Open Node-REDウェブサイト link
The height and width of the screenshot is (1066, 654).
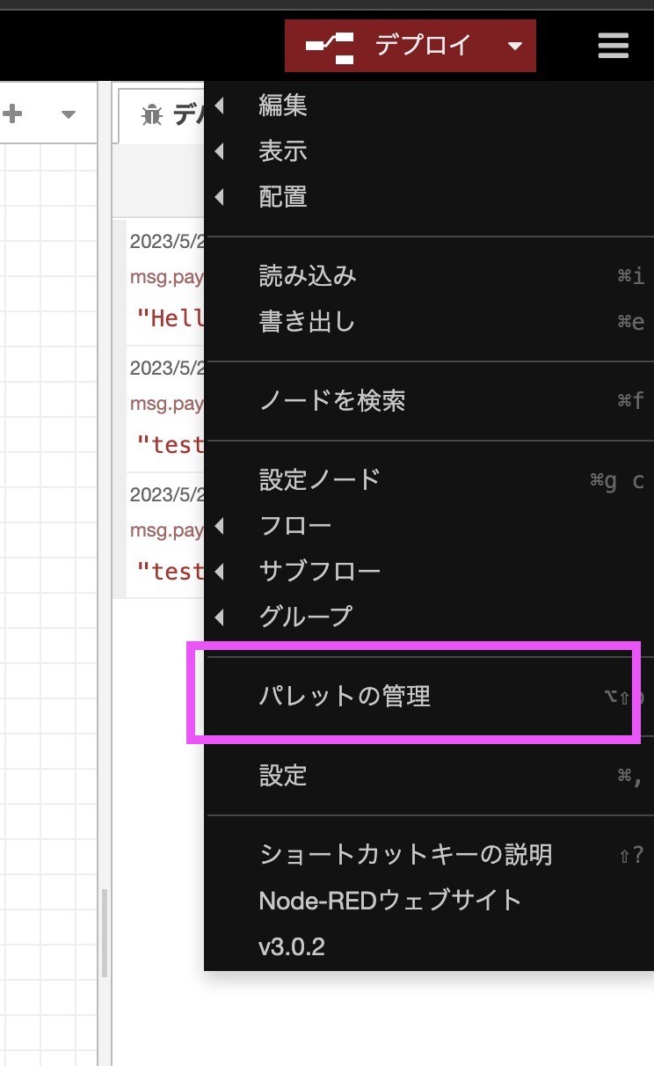click(429, 900)
